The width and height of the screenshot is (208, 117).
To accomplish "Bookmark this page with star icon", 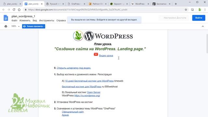I will coord(186,9).
